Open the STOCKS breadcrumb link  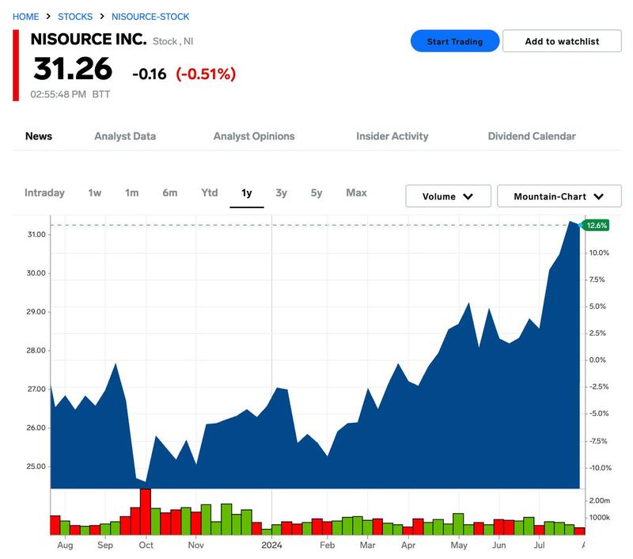pos(75,17)
